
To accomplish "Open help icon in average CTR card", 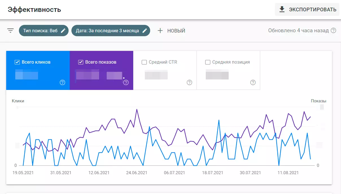I will (x=189, y=83).
